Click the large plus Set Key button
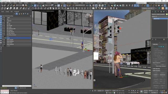Image resolution: width=168 pixels, height=94 pixels. coord(141,91)
